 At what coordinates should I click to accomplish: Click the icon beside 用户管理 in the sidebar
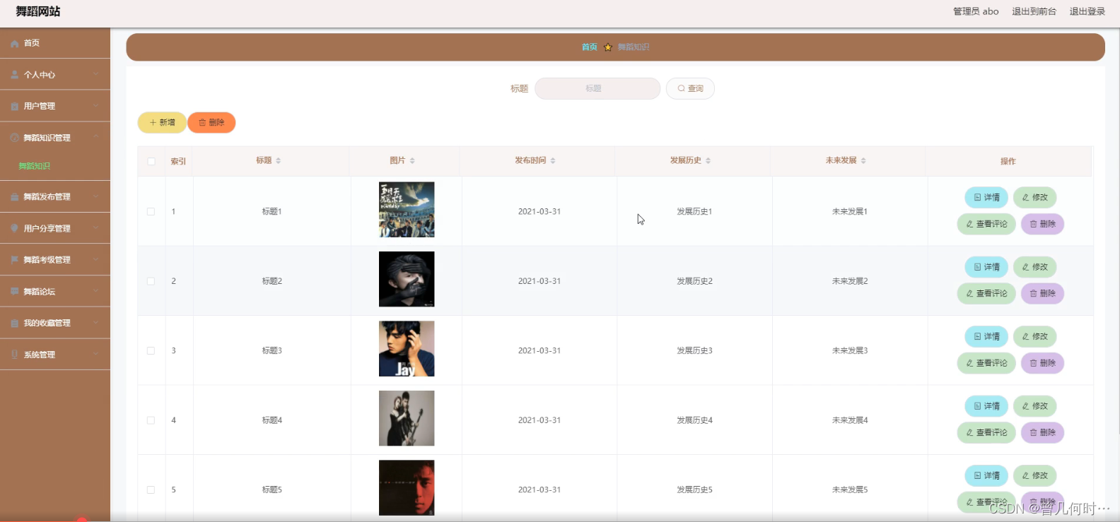tap(14, 106)
